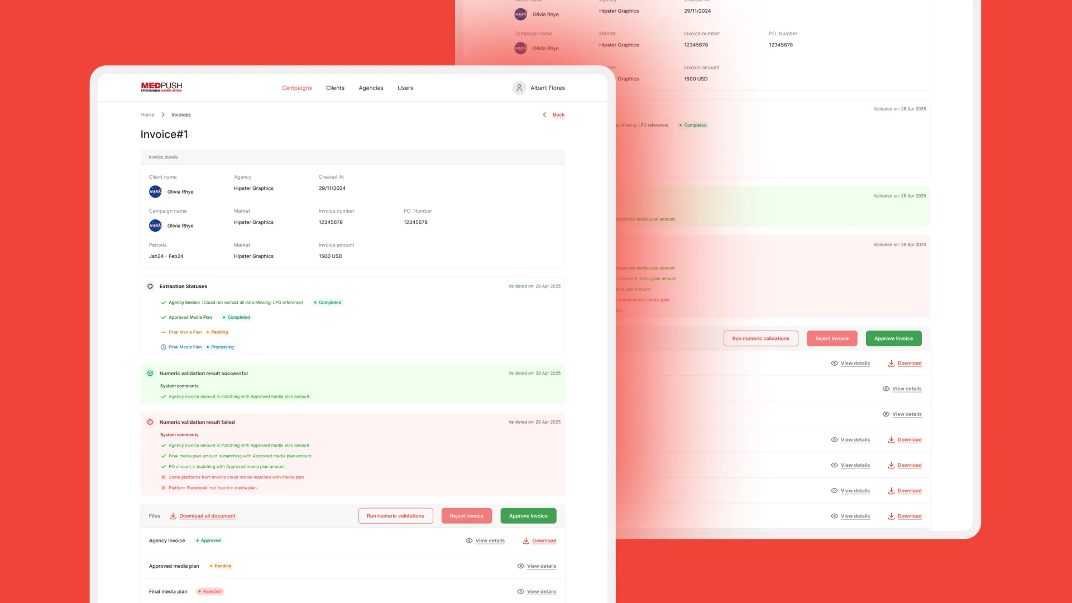The height and width of the screenshot is (603, 1072).
Task: Click the checkmark icon next to Approved Media Plan status
Action: 164,317
